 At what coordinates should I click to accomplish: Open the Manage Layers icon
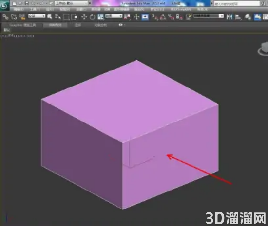[x=248, y=17]
